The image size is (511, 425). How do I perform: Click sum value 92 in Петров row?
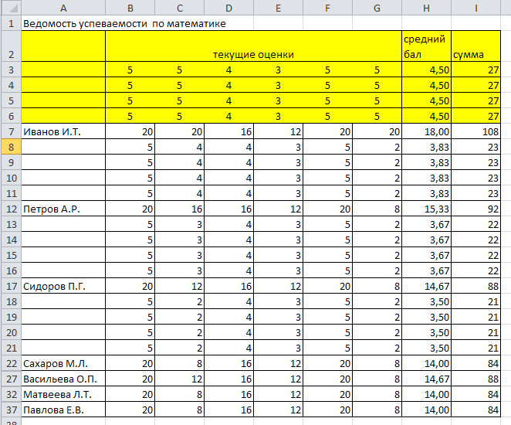(x=476, y=209)
